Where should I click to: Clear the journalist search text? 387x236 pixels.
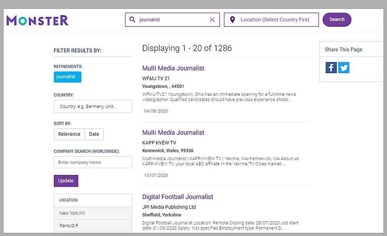(212, 20)
